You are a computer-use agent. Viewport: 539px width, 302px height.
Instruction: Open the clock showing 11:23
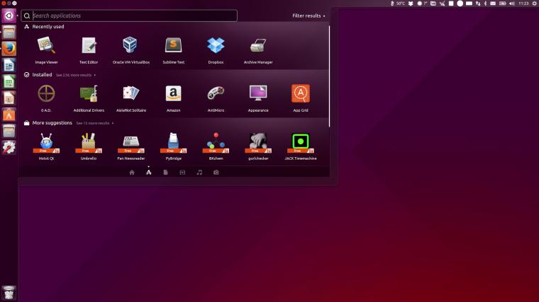(523, 4)
